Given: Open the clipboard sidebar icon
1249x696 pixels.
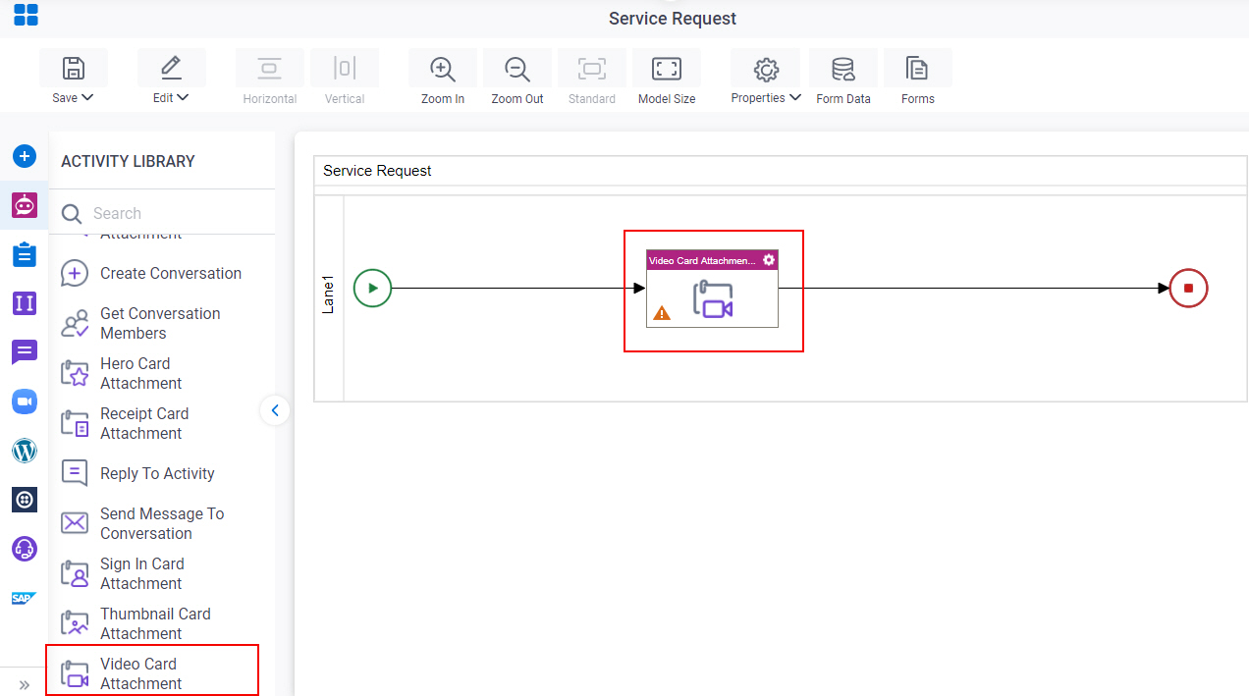Looking at the screenshot, I should pos(25,254).
